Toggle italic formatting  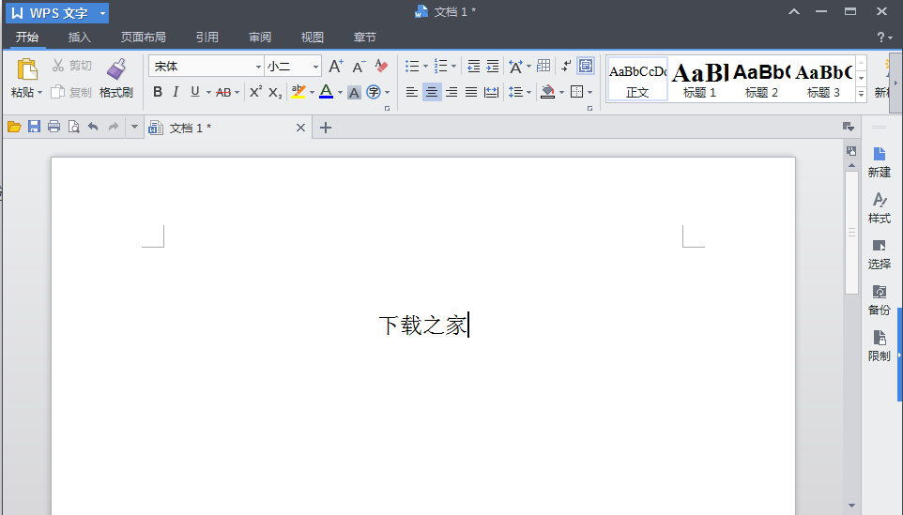tap(176, 92)
